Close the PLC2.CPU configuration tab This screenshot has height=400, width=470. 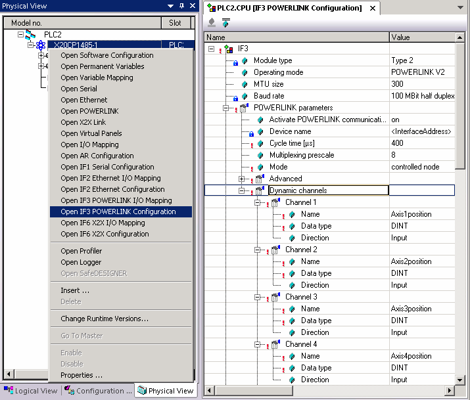click(373, 9)
